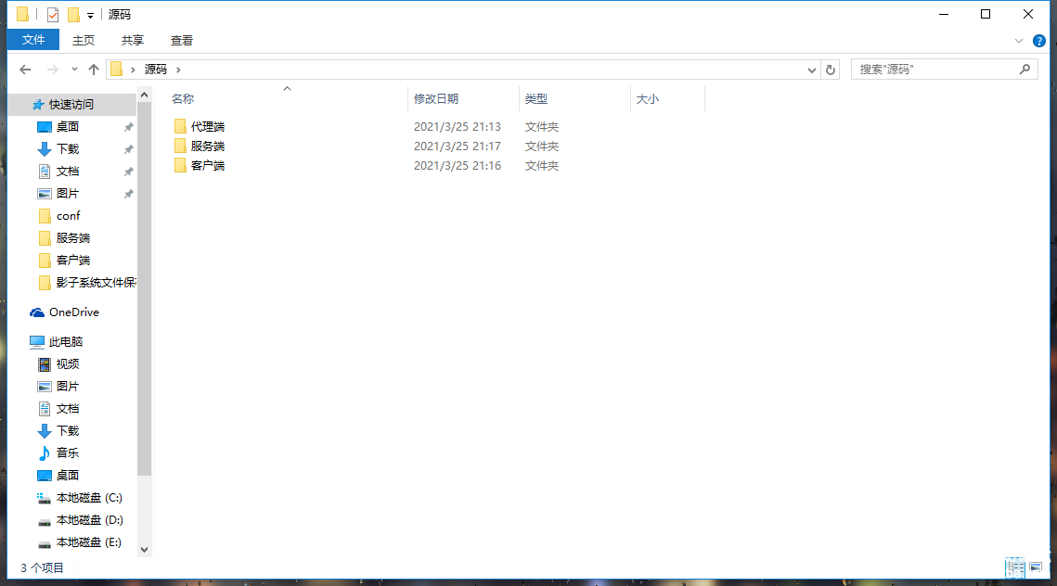This screenshot has width=1057, height=586.
Task: Open 文档 under quick access
Action: [x=58, y=172]
